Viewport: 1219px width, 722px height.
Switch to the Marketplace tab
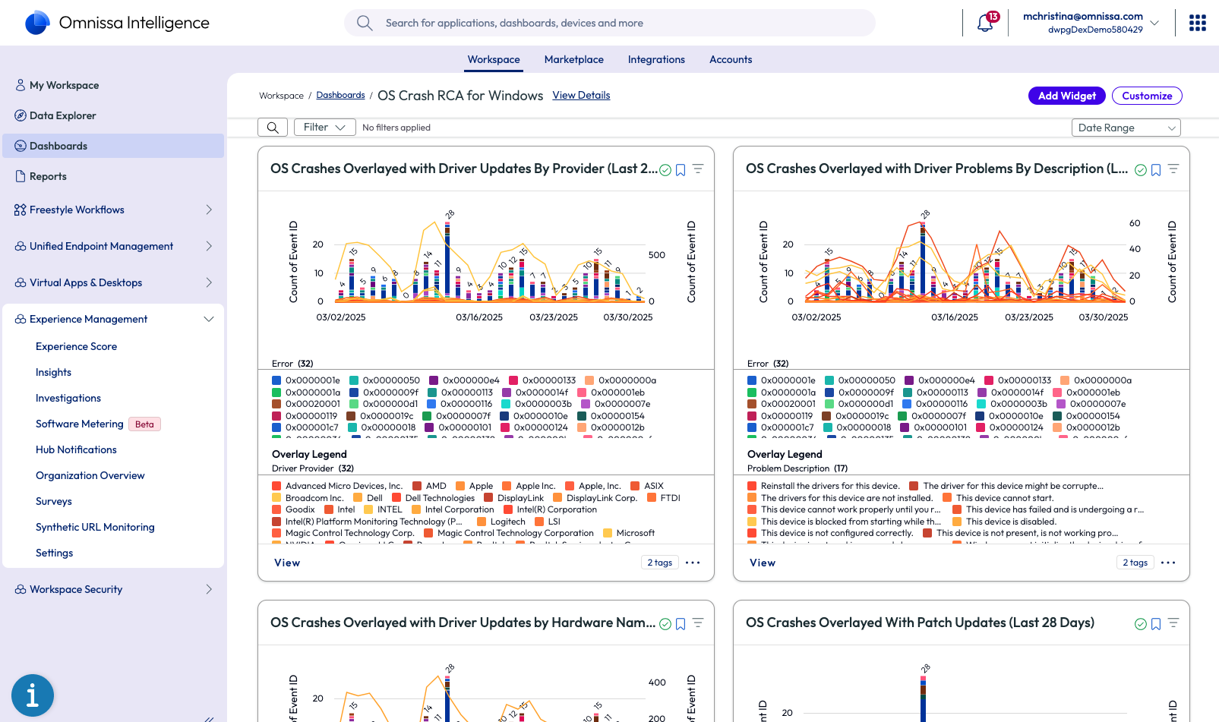(573, 59)
